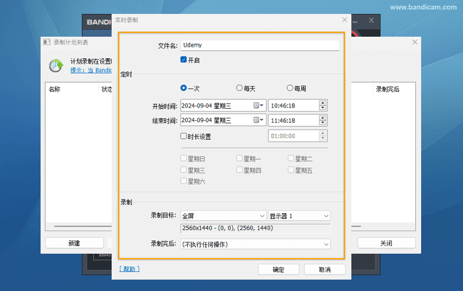Close the Bandicam main window
The image size is (463, 291).
pos(371,20)
